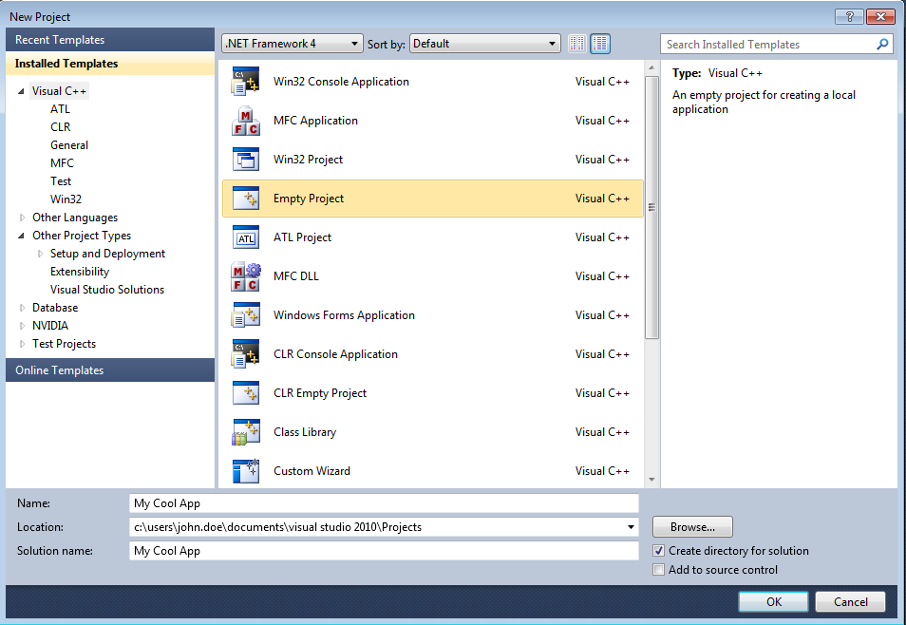Screen dimensions: 906x625
Task: Click the project Name text field
Action: coord(384,503)
